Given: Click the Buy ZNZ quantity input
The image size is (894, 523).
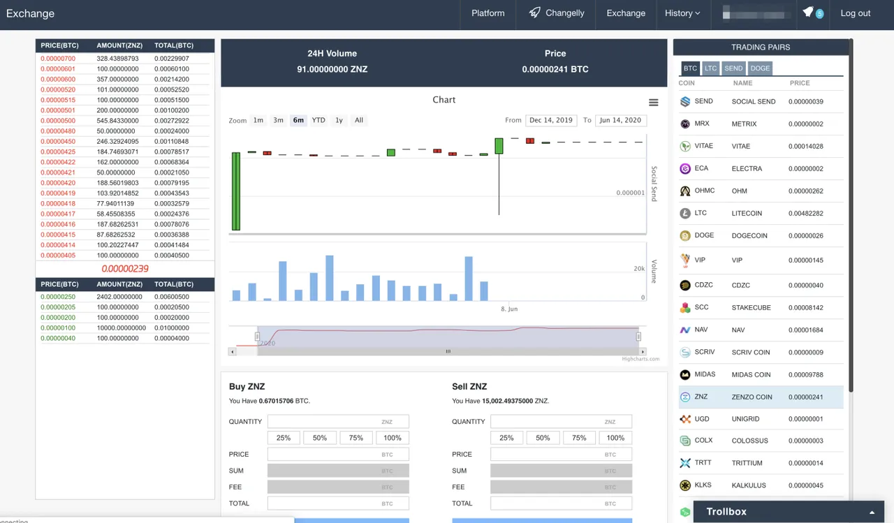Looking at the screenshot, I should point(338,422).
